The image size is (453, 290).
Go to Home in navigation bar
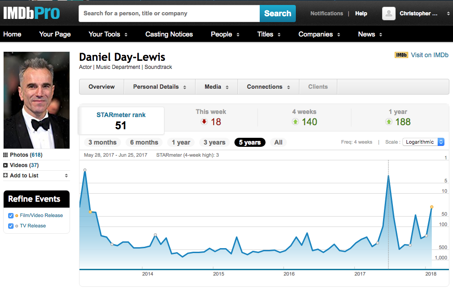(x=12, y=34)
